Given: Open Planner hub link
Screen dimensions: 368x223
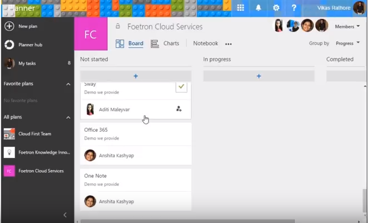Looking at the screenshot, I should (30, 44).
